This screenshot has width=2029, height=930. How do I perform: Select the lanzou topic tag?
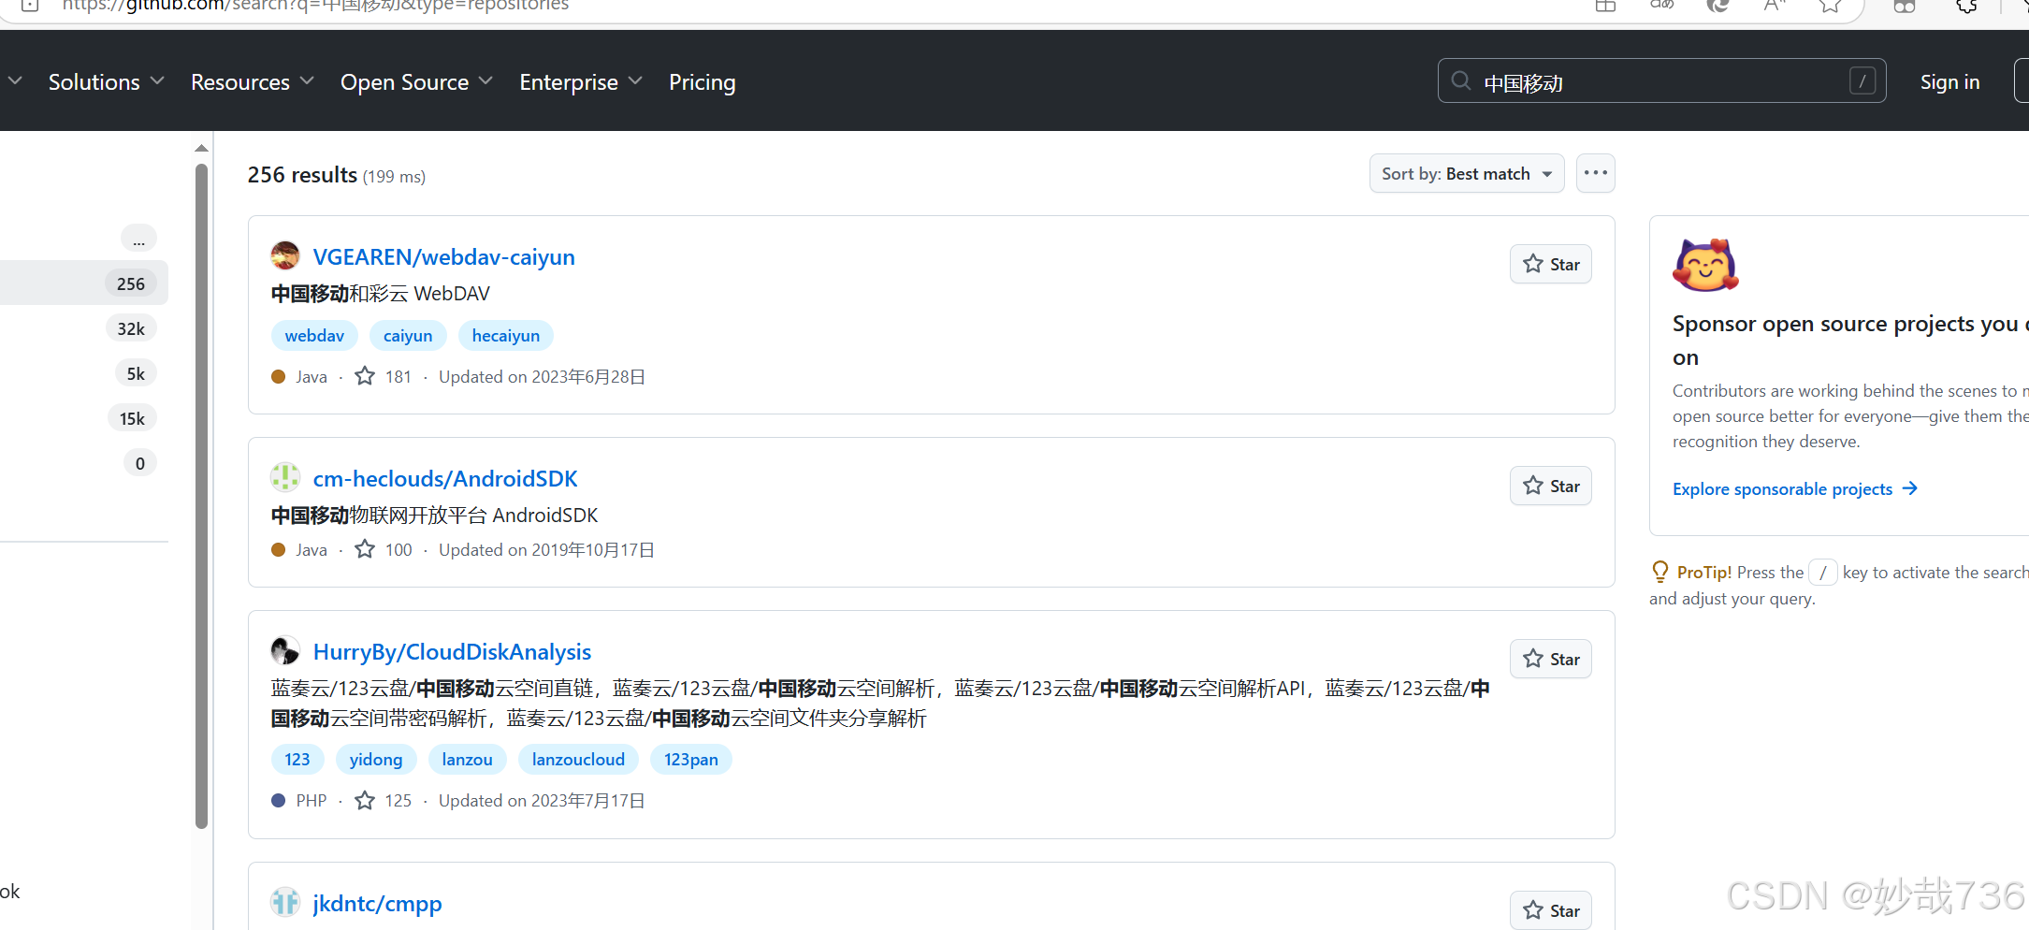(x=467, y=759)
